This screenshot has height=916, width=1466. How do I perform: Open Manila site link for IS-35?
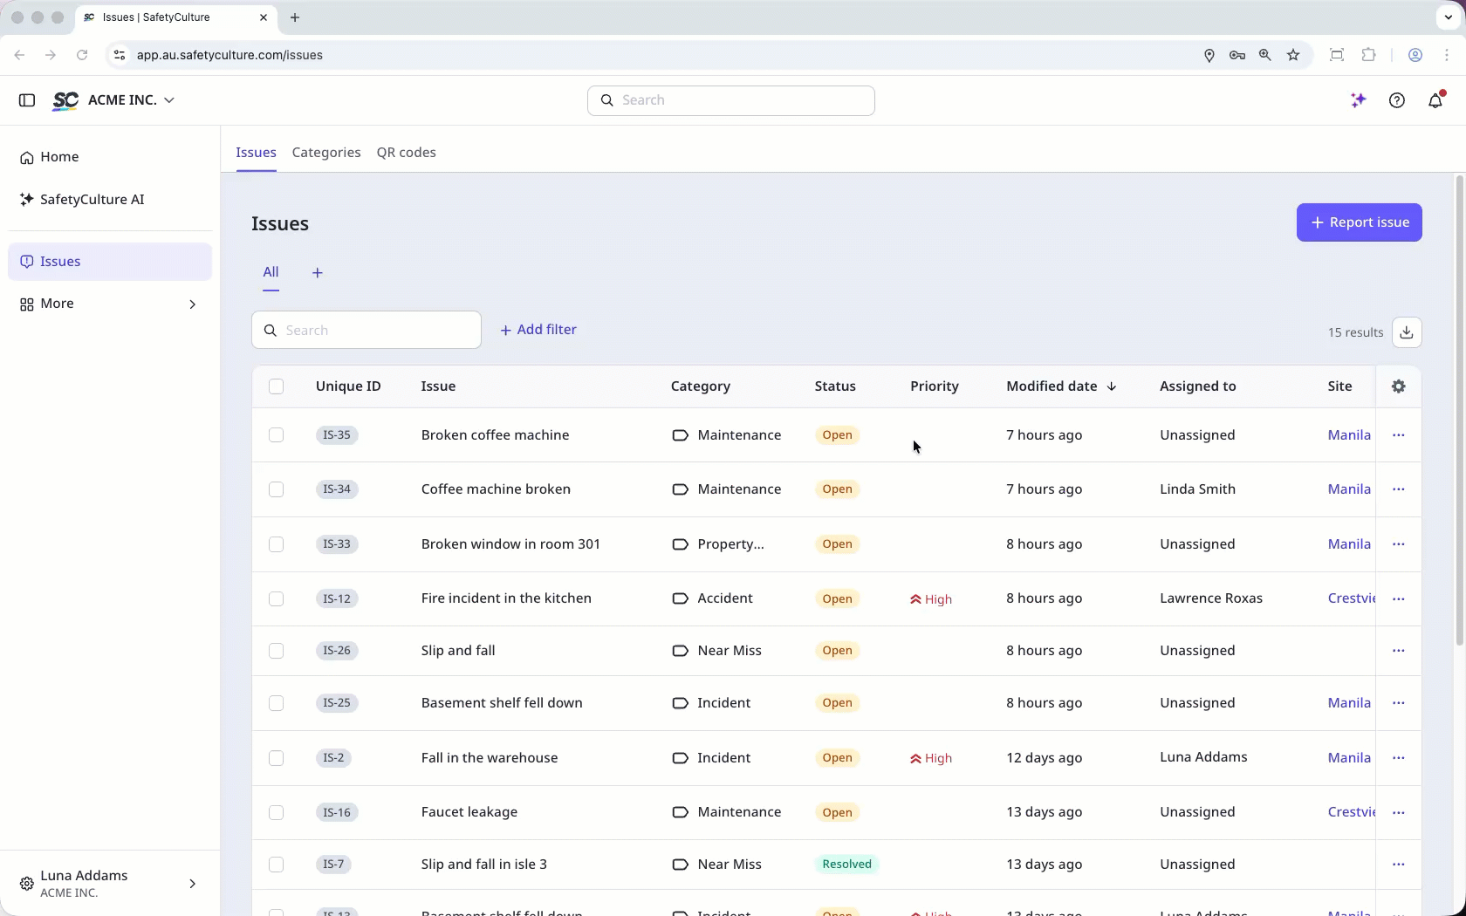[x=1349, y=435]
